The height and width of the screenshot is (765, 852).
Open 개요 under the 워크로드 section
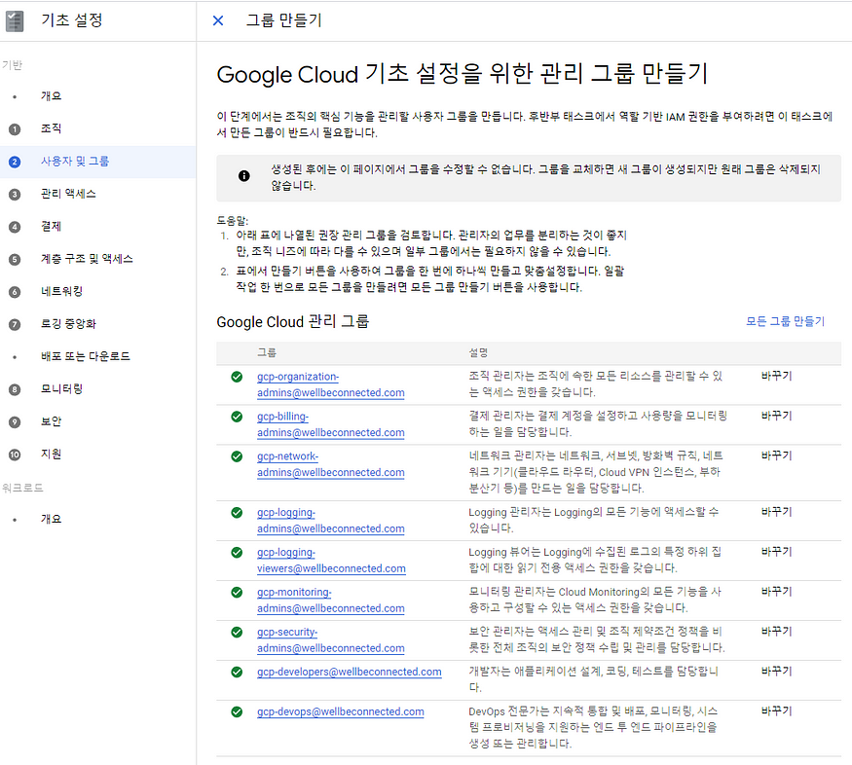(51, 519)
